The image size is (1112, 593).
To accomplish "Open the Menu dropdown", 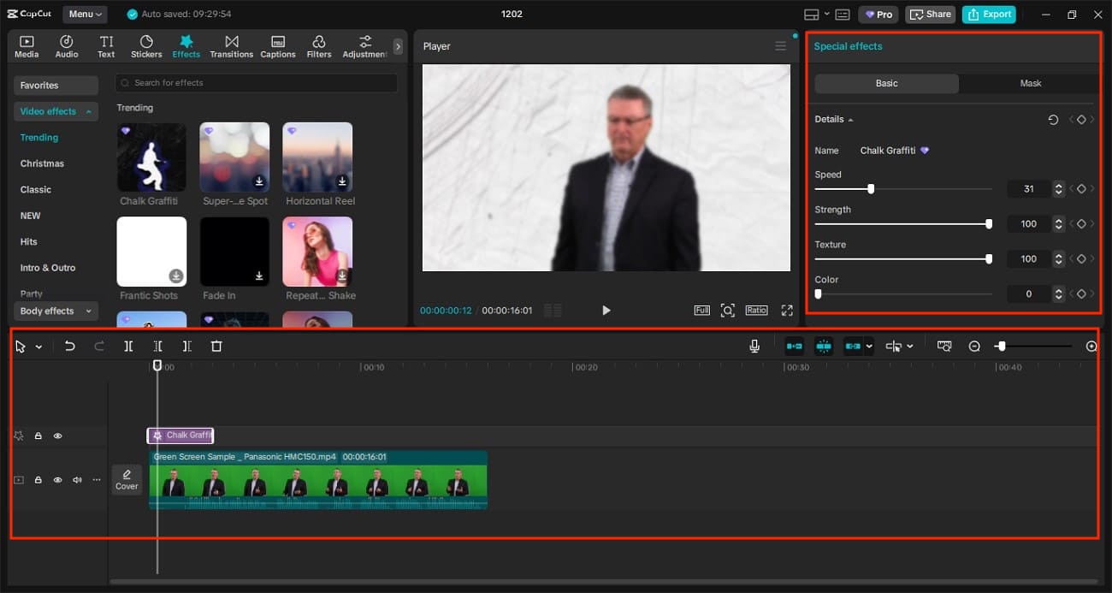I will 85,15.
